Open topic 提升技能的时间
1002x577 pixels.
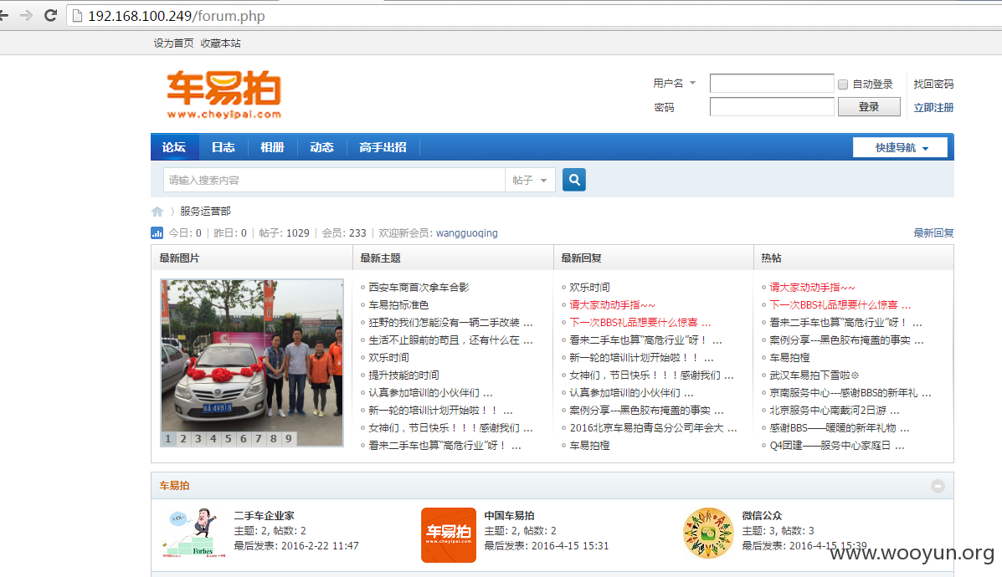[x=403, y=375]
